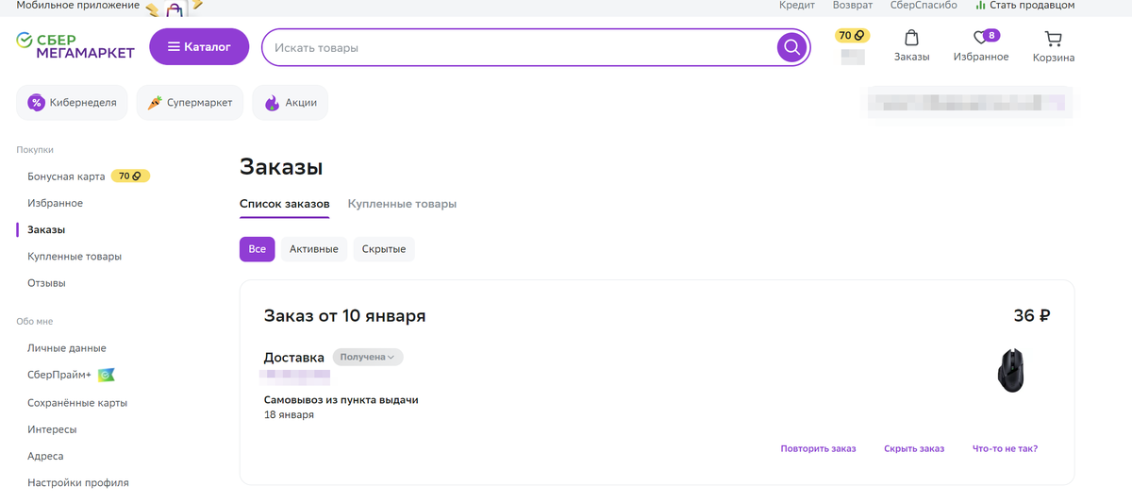This screenshot has height=503, width=1132.
Task: Open СберСпасибо link in top bar
Action: coord(924,6)
